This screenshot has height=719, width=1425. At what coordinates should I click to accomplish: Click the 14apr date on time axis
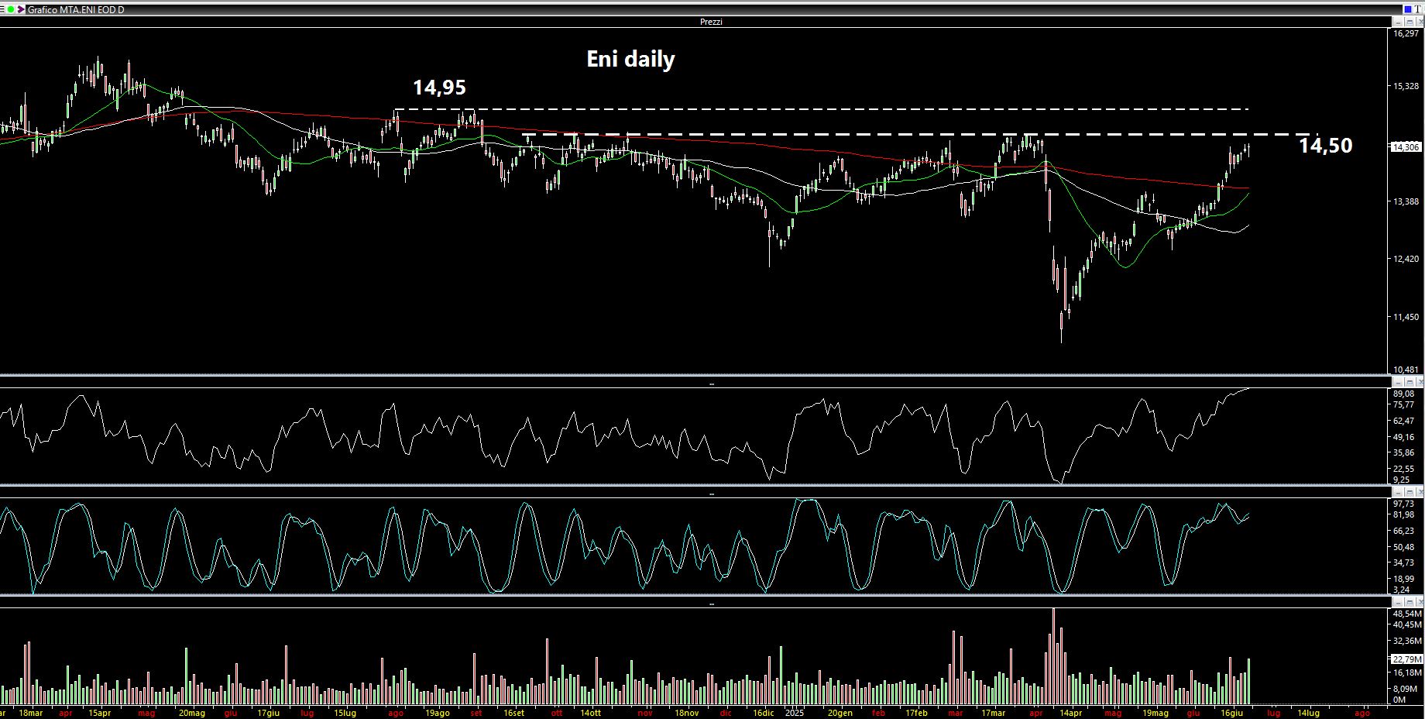coord(1071,713)
